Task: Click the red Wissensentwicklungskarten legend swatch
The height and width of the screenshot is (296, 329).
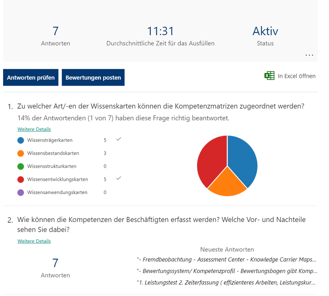Action: click(21, 180)
